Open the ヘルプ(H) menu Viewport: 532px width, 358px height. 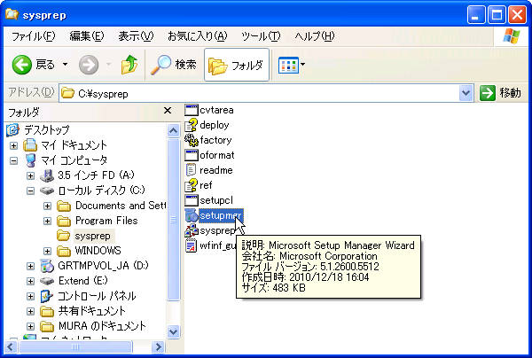pyautogui.click(x=315, y=36)
